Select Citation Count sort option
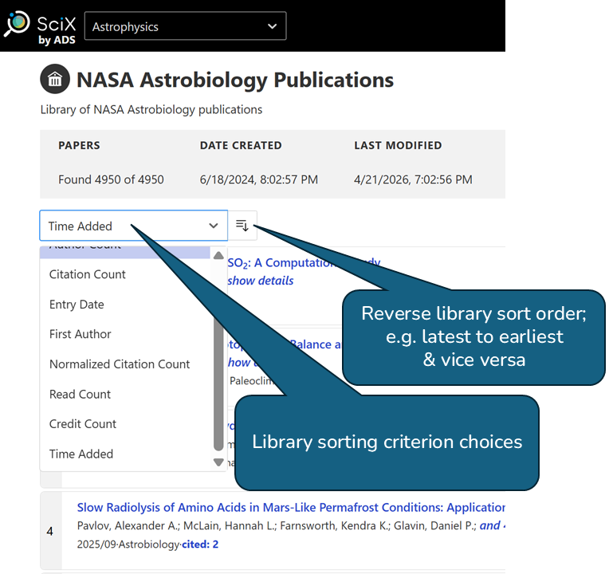Viewport: 609px width, 574px height. tap(88, 274)
